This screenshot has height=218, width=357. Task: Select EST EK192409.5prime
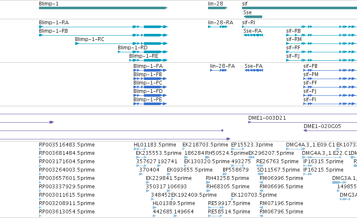click(194, 195)
